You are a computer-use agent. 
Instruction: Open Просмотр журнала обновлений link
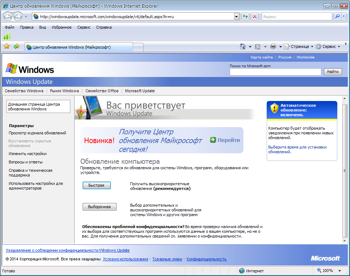(37, 133)
